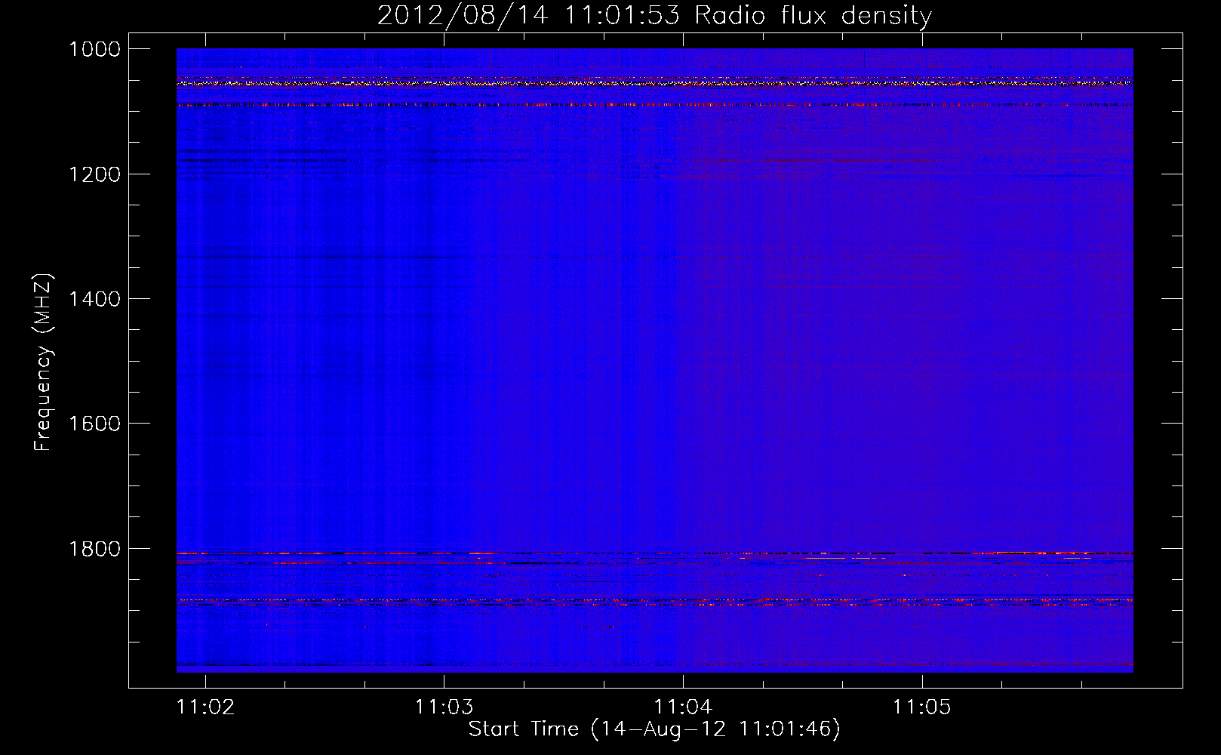Click the 1600 frequency tick label

click(94, 424)
